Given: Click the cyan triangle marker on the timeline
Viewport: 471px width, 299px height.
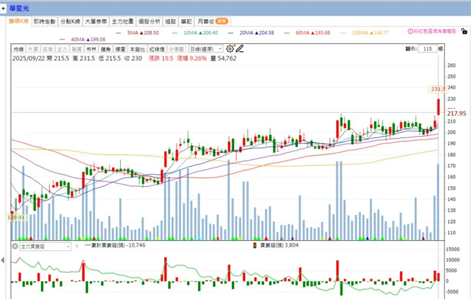Looking at the screenshot, I should click(199, 238).
